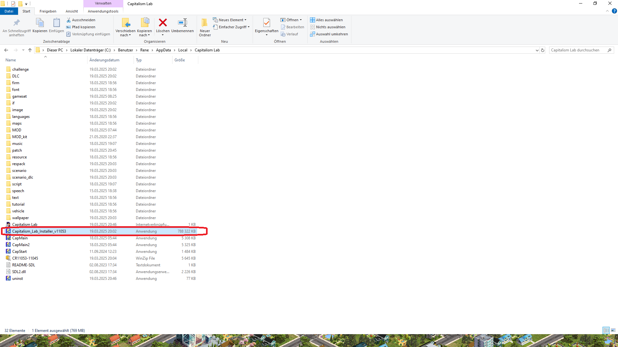Click the forward navigation arrow

[15, 50]
